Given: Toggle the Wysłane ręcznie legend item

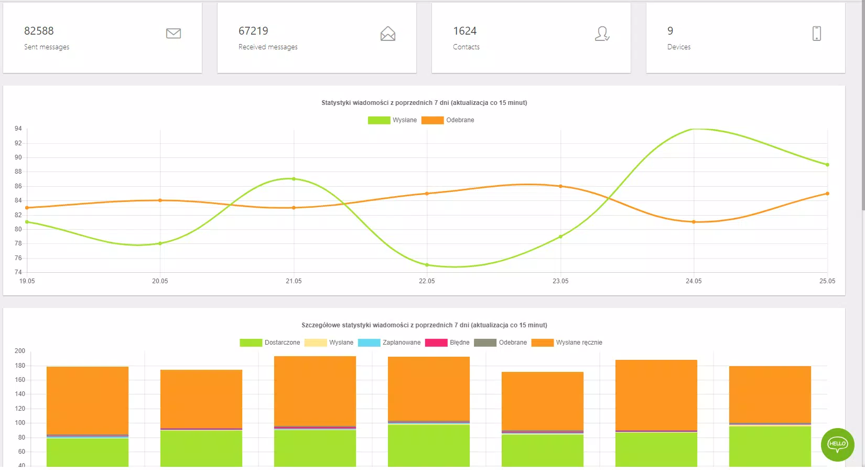Looking at the screenshot, I should click(x=567, y=343).
